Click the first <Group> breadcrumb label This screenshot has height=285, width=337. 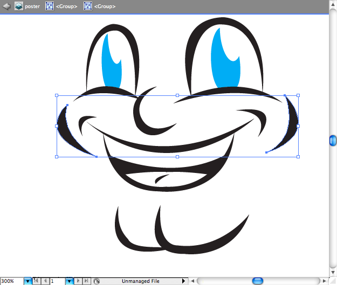tap(66, 6)
